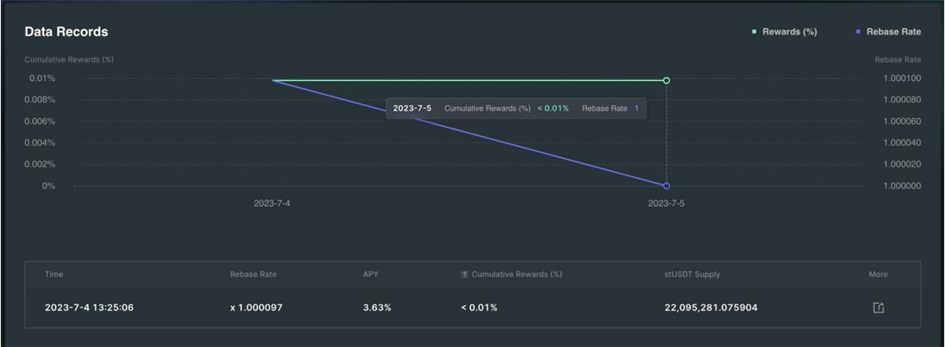945x347 pixels.
Task: Open the 2023-7-4 13:25:06 record row
Action: (x=89, y=308)
